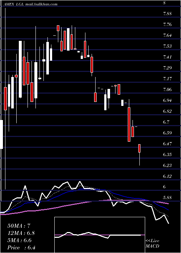This screenshot has height=253, width=181.
Task: Click the 6 price axis label
Action: pos(164,187)
